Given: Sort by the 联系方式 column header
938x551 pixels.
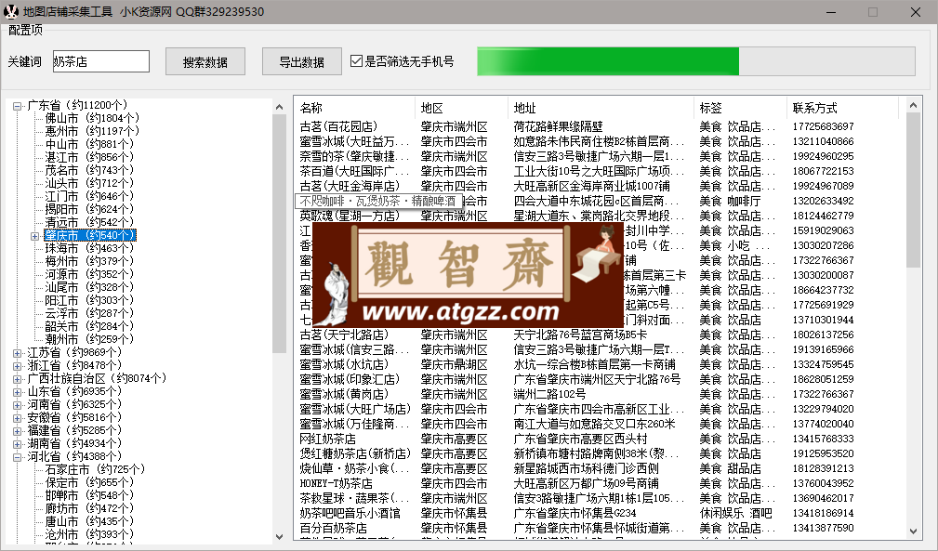Looking at the screenshot, I should click(x=842, y=108).
